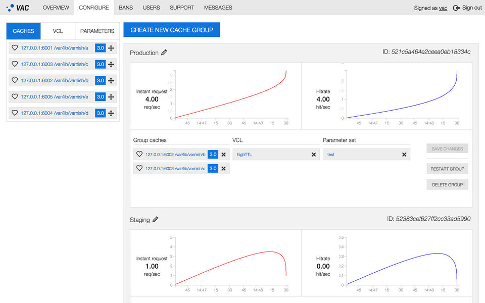Click the sign out arrow icon
This screenshot has width=485, height=303.
click(x=456, y=8)
